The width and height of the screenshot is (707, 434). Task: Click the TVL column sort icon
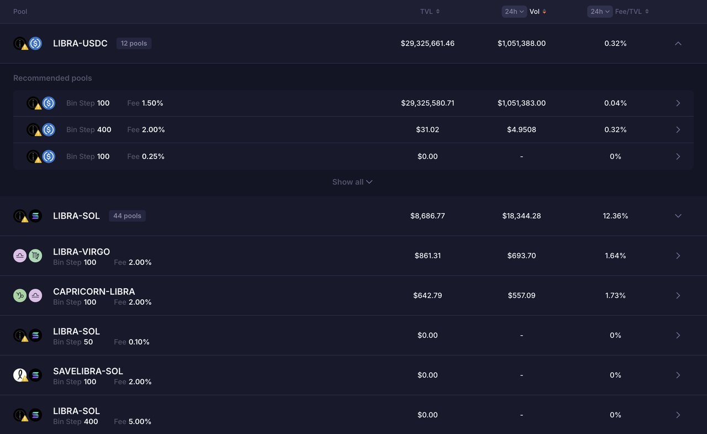coord(438,12)
